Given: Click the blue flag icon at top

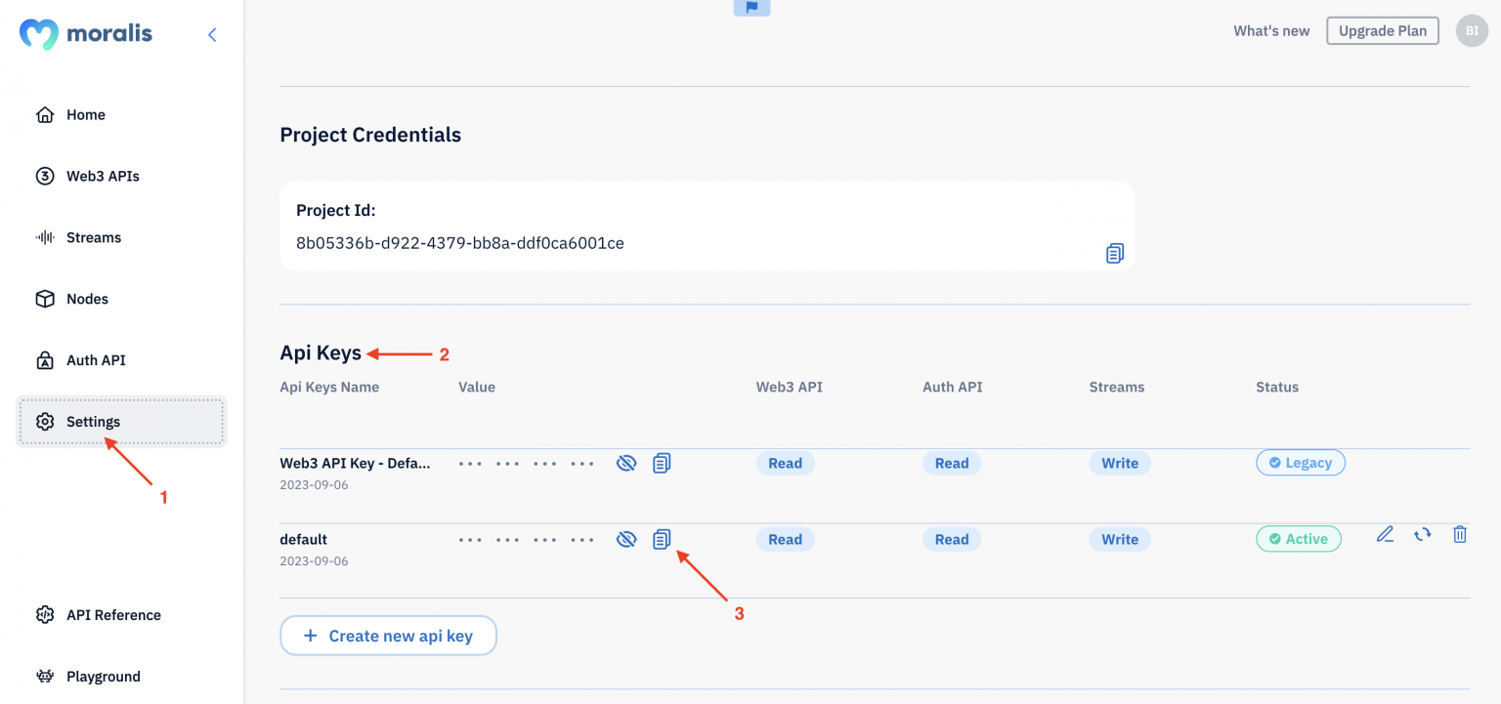Looking at the screenshot, I should tap(751, 7).
